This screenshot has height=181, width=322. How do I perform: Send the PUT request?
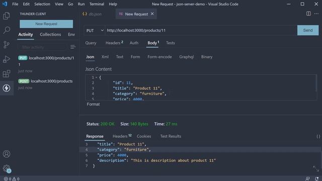pyautogui.click(x=308, y=30)
